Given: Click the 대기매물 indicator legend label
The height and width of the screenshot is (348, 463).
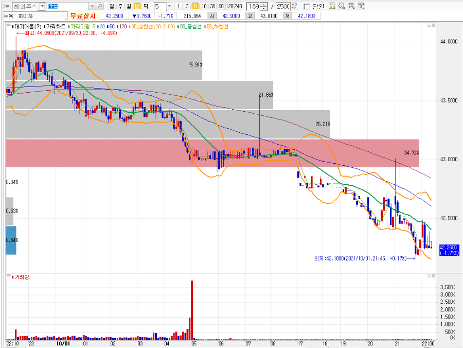Looking at the screenshot, I should click(27, 27).
